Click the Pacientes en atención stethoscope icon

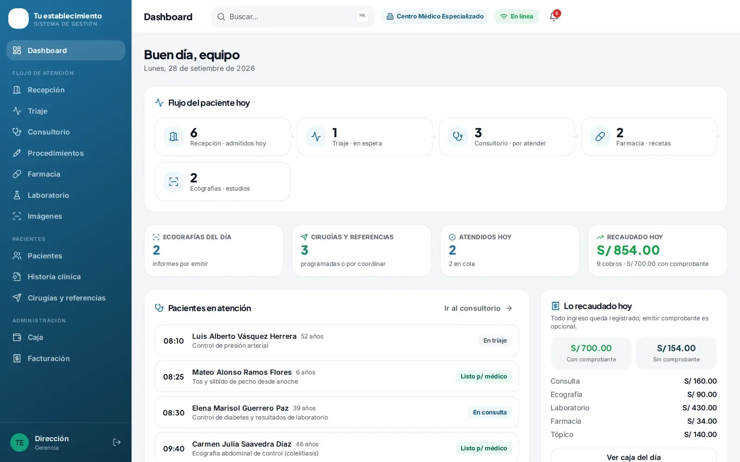click(x=159, y=308)
